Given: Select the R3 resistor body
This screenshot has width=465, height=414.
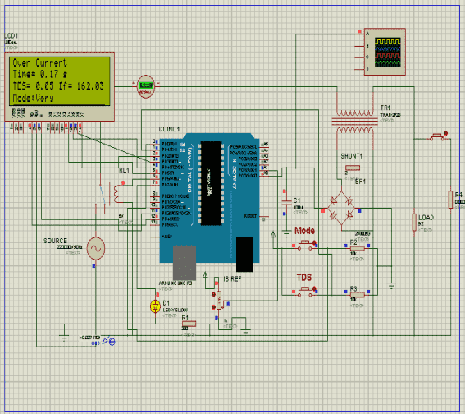Looking at the screenshot, I should 358,295.
